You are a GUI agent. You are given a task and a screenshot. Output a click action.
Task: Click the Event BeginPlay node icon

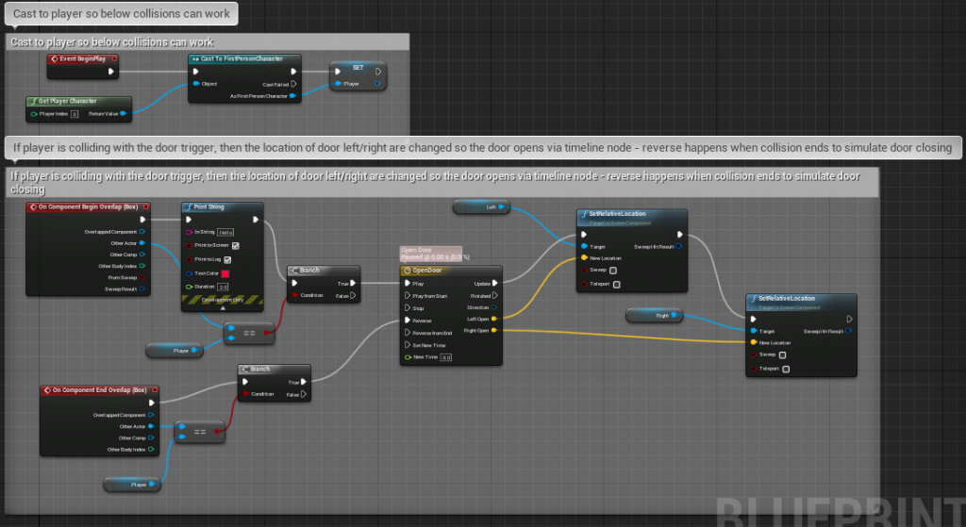[x=54, y=59]
